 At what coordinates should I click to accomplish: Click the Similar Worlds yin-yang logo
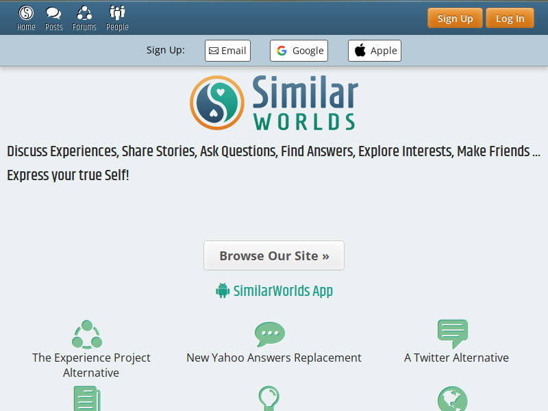tap(217, 103)
